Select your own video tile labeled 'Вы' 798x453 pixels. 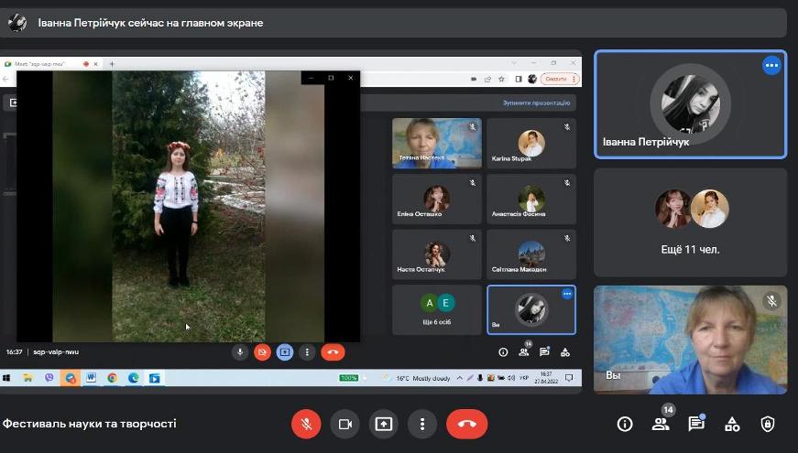pos(690,340)
